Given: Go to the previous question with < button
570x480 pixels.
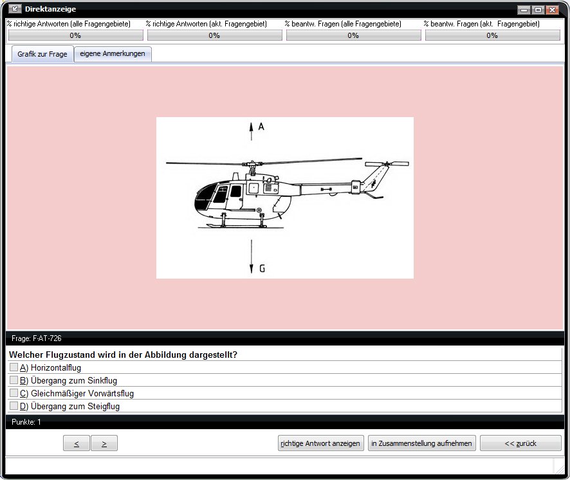Looking at the screenshot, I should tap(77, 443).
